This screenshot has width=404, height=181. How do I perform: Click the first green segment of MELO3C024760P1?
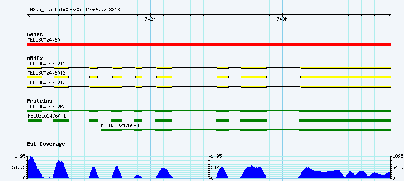(x=35, y=120)
